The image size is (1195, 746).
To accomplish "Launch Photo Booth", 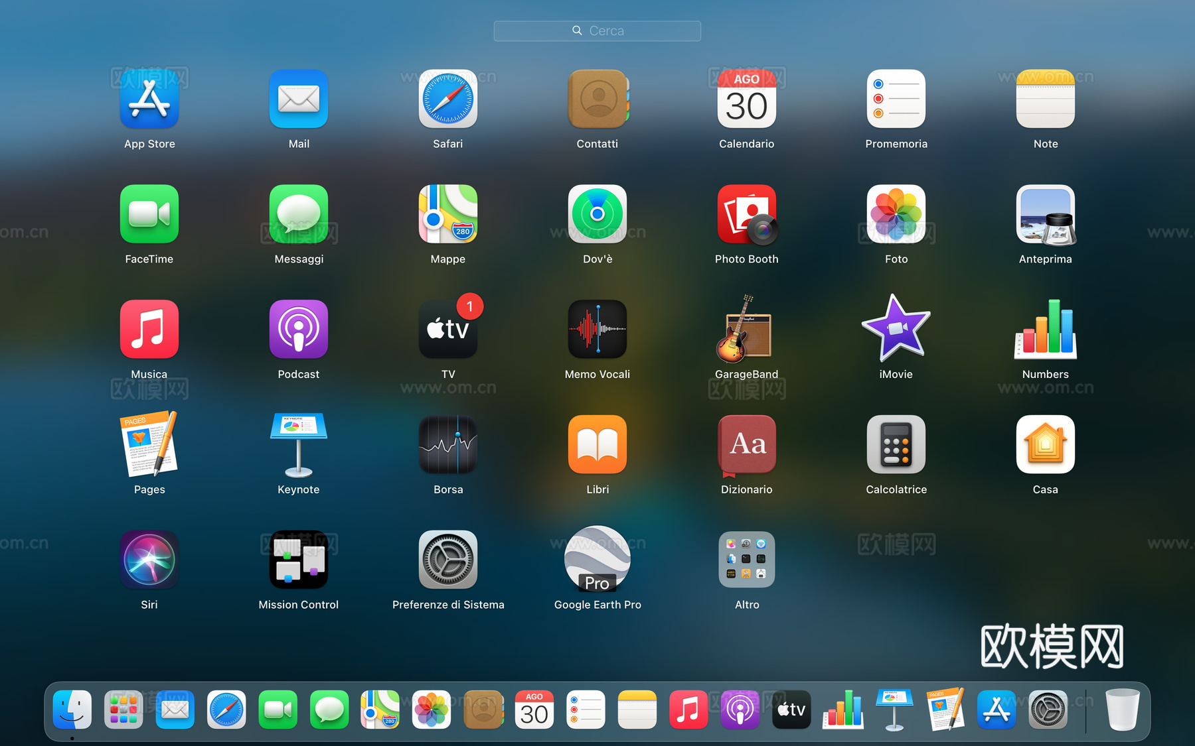I will pyautogui.click(x=747, y=214).
